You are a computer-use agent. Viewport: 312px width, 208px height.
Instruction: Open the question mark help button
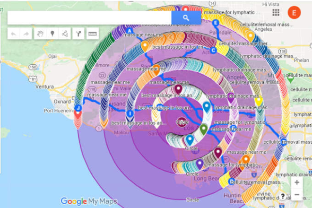pos(283,197)
